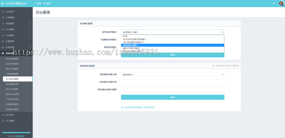Open the 彩虹易支付接入商 dropdown
285x138 pixels.
173,75
